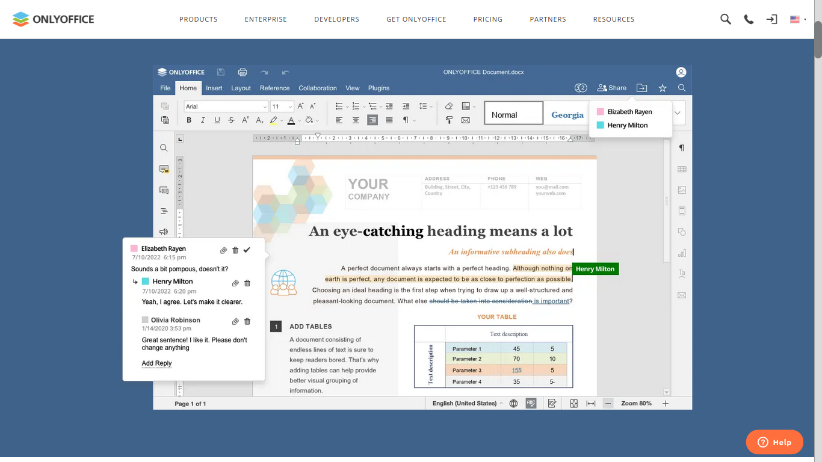This screenshot has width=822, height=462.
Task: Click the Add Reply link in comment
Action: (156, 363)
